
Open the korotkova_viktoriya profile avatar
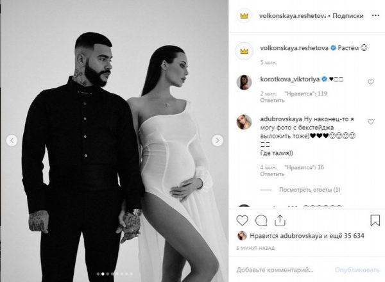point(244,83)
